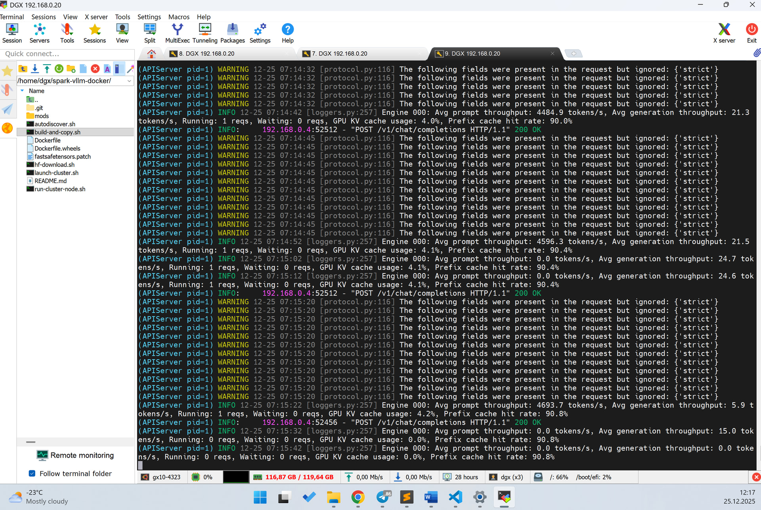The image size is (761, 510).
Task: Toggle Follow terminal folder checkbox
Action: (x=33, y=474)
